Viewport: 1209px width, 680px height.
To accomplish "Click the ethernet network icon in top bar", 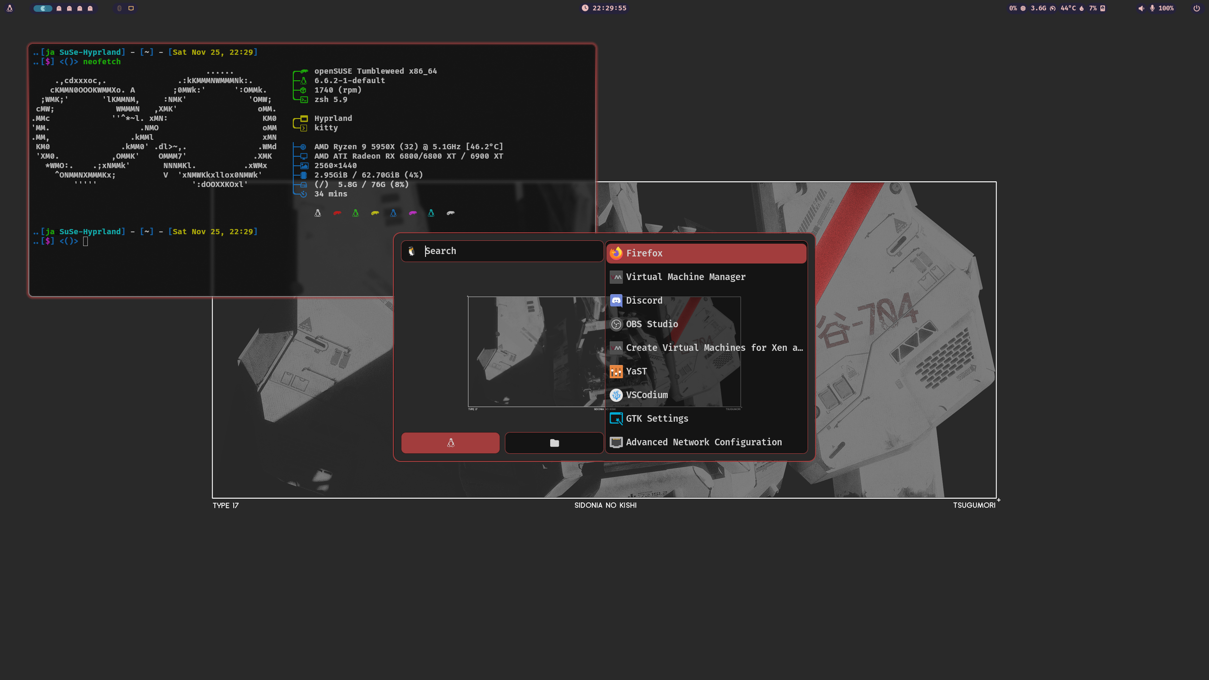I will (x=131, y=8).
